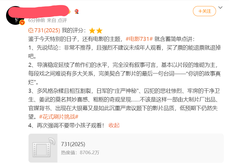Open the #花式刷片挑战# hashtag topic

pyautogui.click(x=59, y=117)
